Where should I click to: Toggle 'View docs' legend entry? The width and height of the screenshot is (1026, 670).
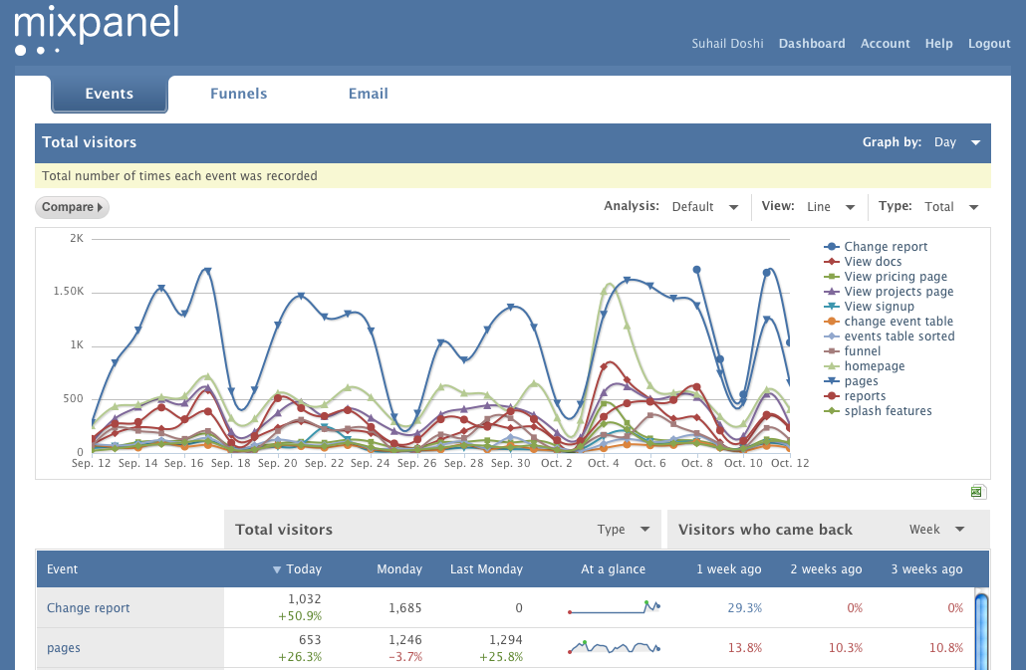click(872, 262)
